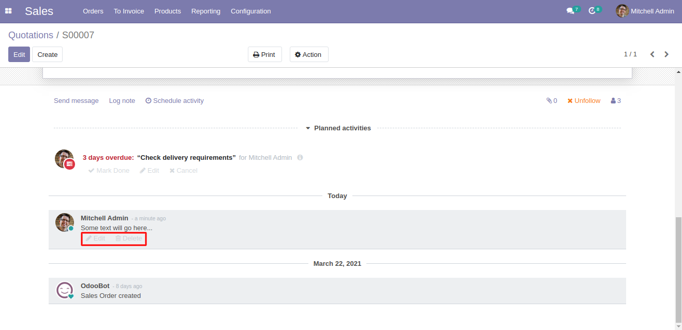The width and height of the screenshot is (682, 330).
Task: Open the Configuration menu
Action: [x=250, y=11]
